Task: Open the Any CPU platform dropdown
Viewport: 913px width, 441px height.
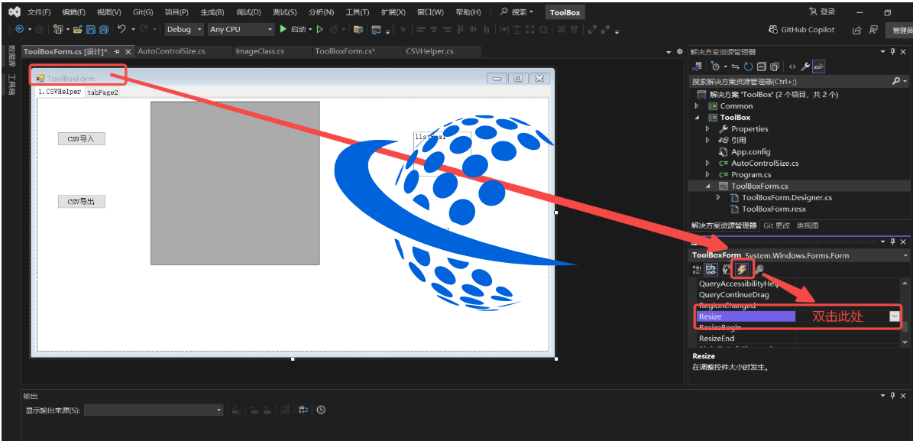Action: point(241,29)
